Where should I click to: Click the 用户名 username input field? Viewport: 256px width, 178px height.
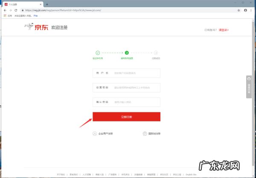pos(136,73)
